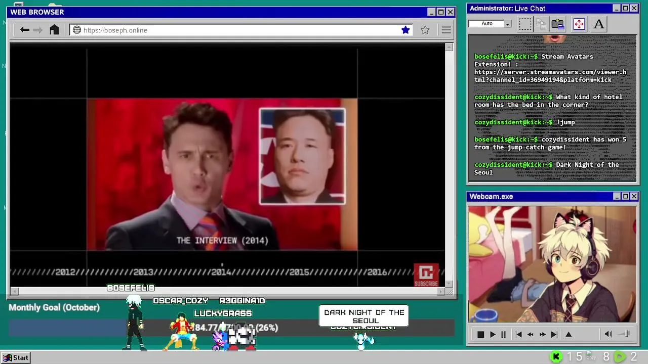Click the outlined favorites star icon

click(425, 30)
